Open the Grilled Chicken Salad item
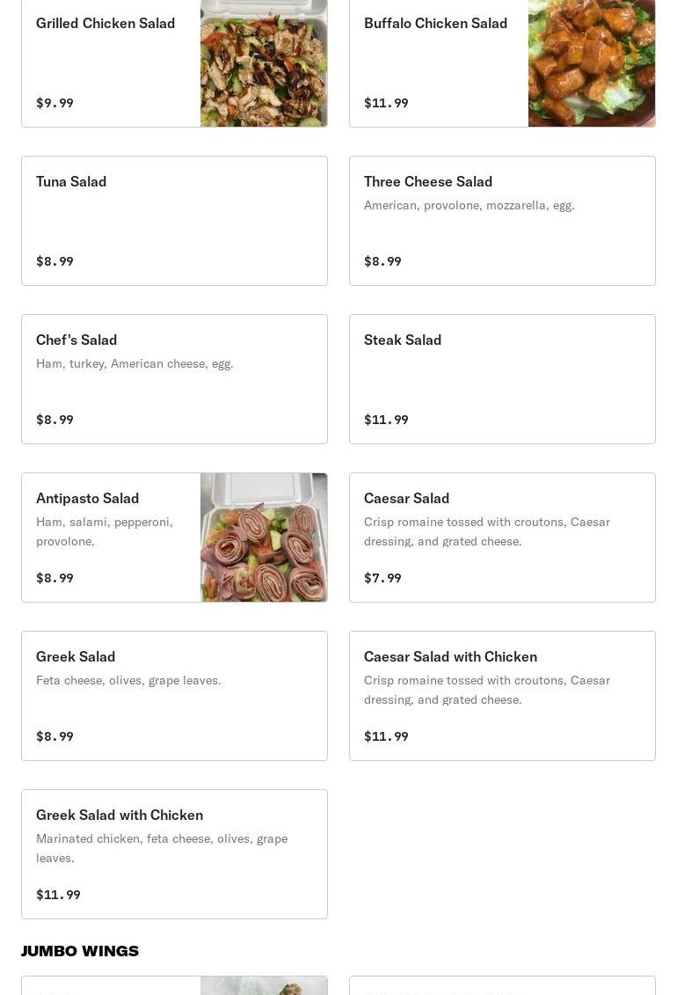The image size is (677, 995). [174, 62]
